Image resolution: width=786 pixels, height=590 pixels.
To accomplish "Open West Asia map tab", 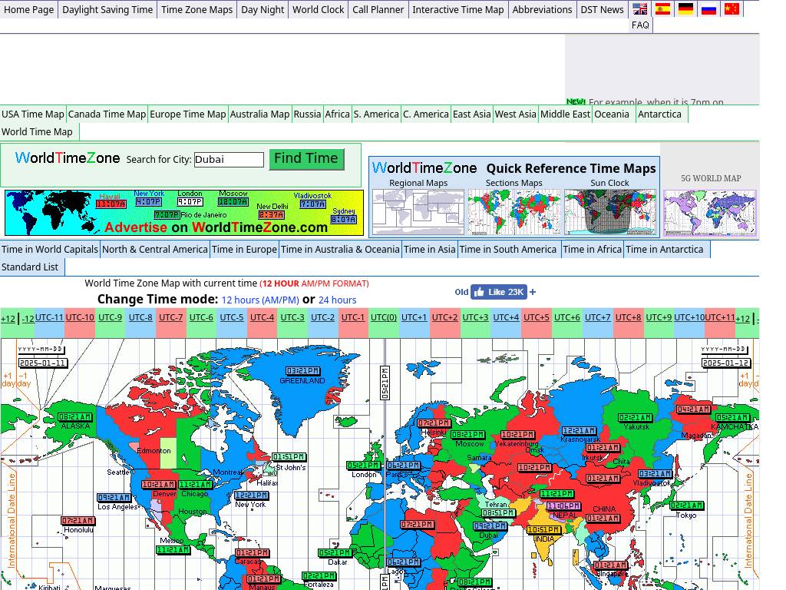I will [515, 114].
